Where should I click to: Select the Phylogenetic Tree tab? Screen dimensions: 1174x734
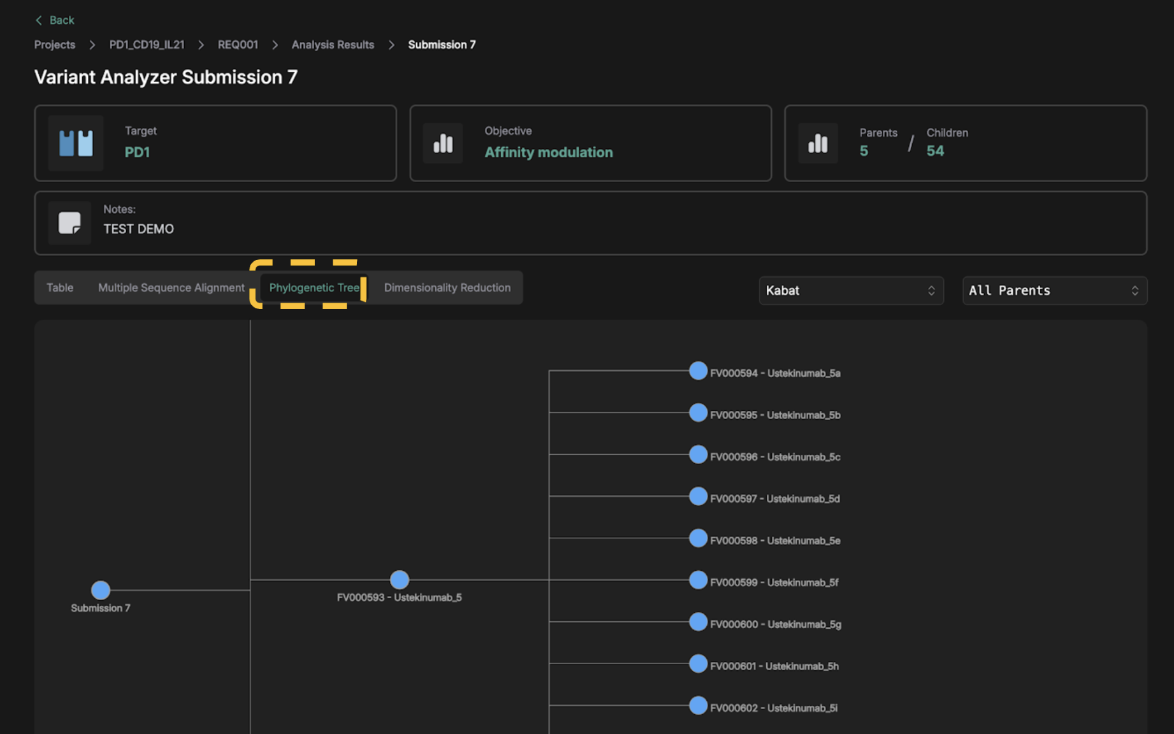(x=314, y=288)
